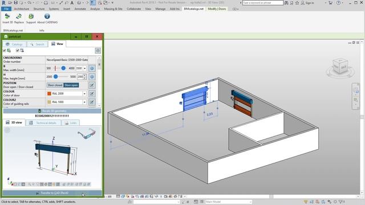Select the 3D view preview tab

pos(14,122)
